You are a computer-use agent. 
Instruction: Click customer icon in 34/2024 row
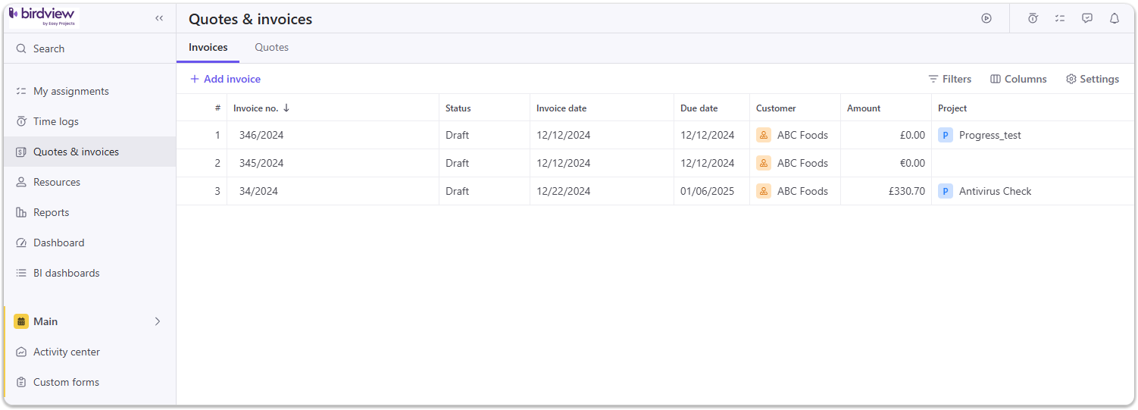coord(764,191)
